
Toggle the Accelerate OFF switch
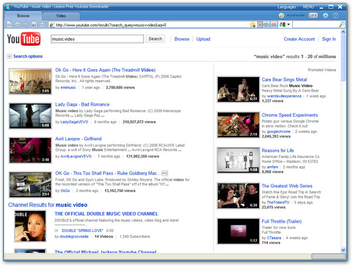[x=313, y=15]
